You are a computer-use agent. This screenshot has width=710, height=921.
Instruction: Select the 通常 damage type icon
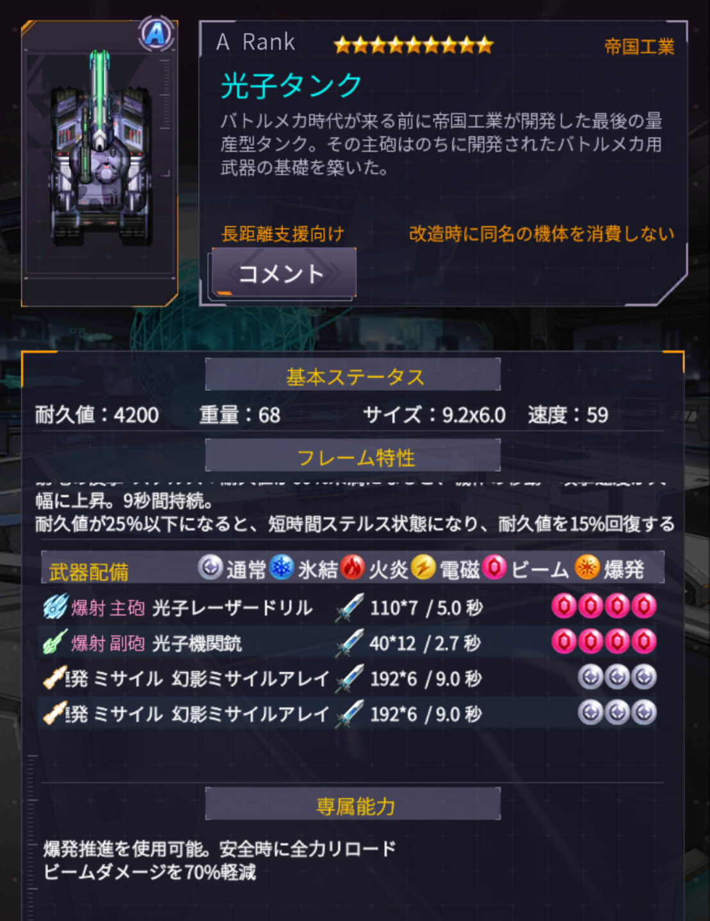210,567
